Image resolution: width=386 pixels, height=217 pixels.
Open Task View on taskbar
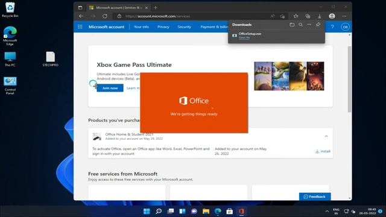(170, 212)
